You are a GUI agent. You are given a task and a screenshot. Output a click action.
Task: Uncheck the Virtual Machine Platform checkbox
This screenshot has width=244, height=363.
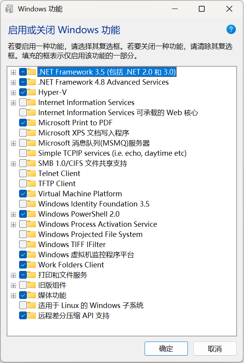coord(23,194)
